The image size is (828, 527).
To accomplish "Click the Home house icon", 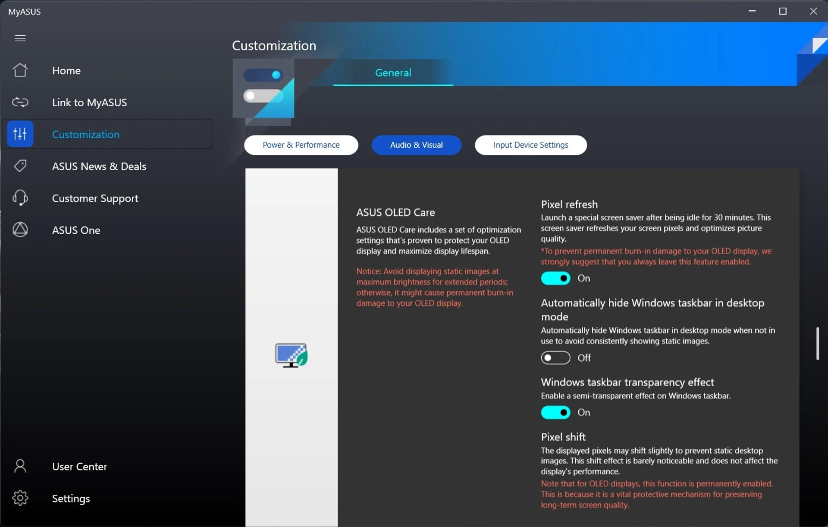I will coord(20,70).
